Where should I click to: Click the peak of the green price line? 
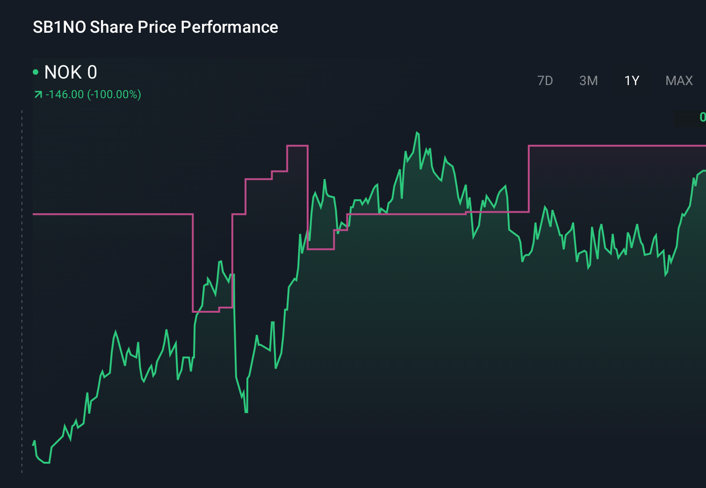point(418,132)
